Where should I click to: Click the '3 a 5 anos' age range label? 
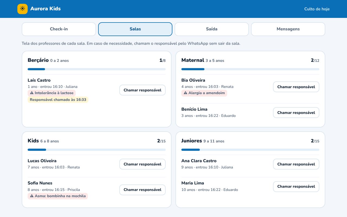coord(215,61)
